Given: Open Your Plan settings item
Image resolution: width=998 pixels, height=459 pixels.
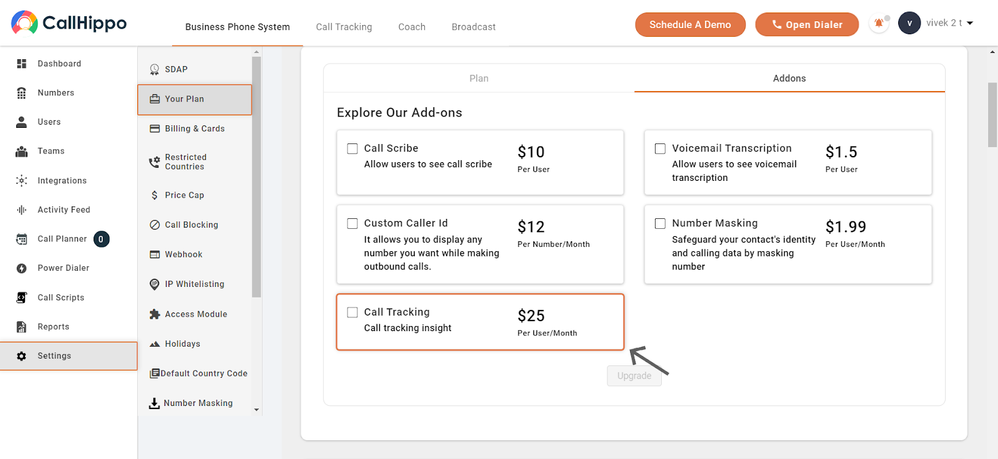Looking at the screenshot, I should pyautogui.click(x=195, y=99).
